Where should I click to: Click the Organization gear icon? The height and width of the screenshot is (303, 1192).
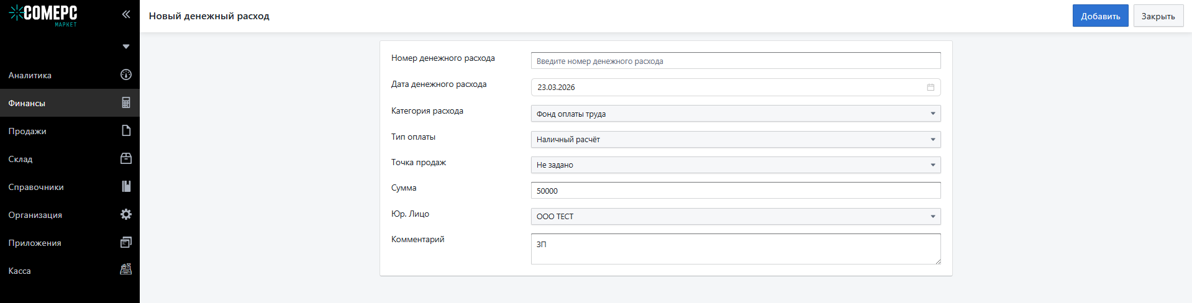click(x=126, y=215)
